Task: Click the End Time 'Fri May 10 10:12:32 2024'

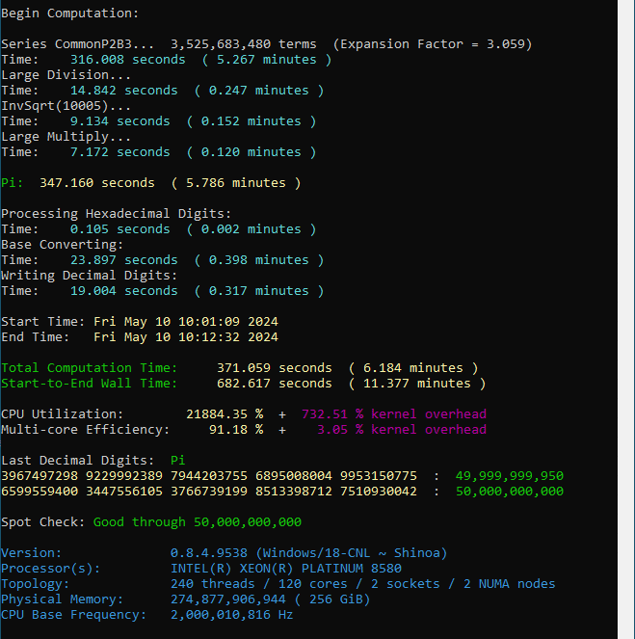Action: [x=186, y=337]
